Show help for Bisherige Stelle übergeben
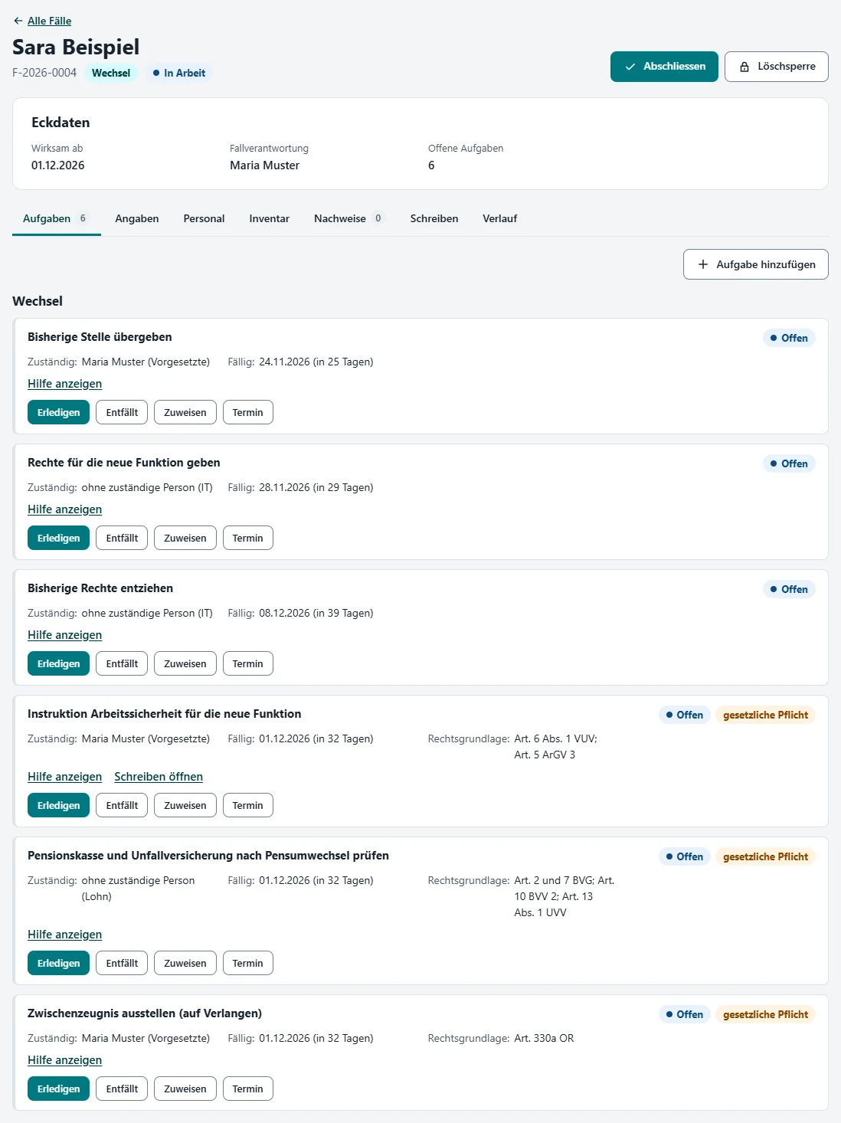 64,384
